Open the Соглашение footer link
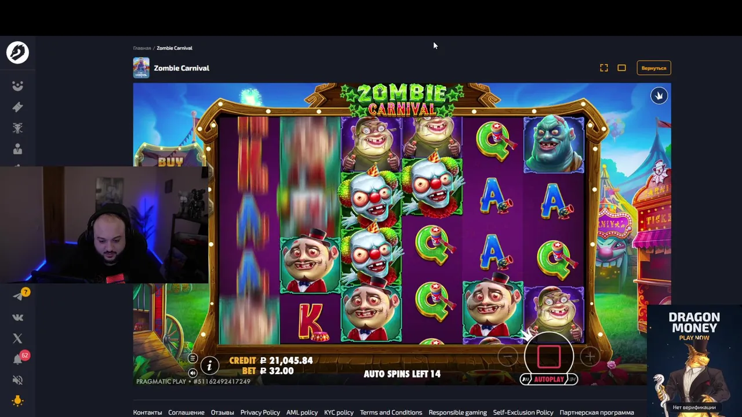Viewport: 742px width, 417px height. [x=186, y=412]
